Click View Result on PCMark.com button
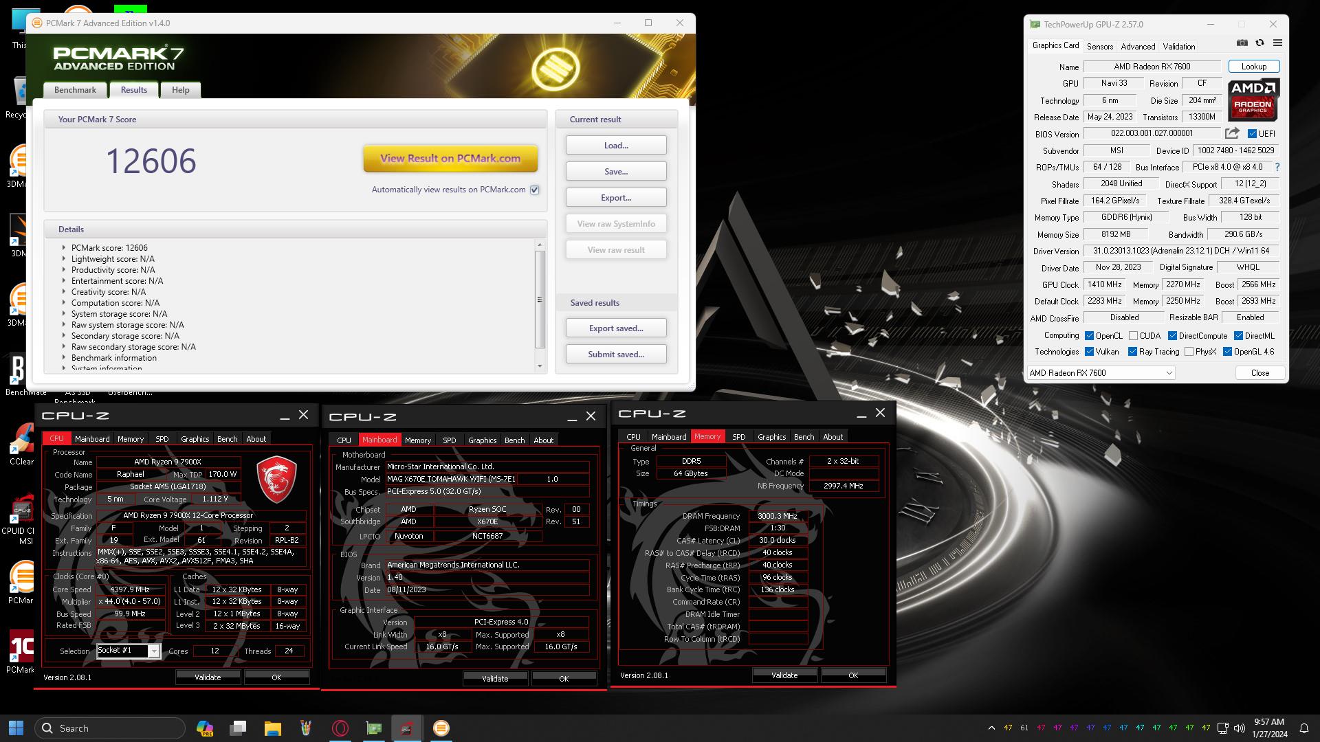1320x742 pixels. pyautogui.click(x=450, y=159)
